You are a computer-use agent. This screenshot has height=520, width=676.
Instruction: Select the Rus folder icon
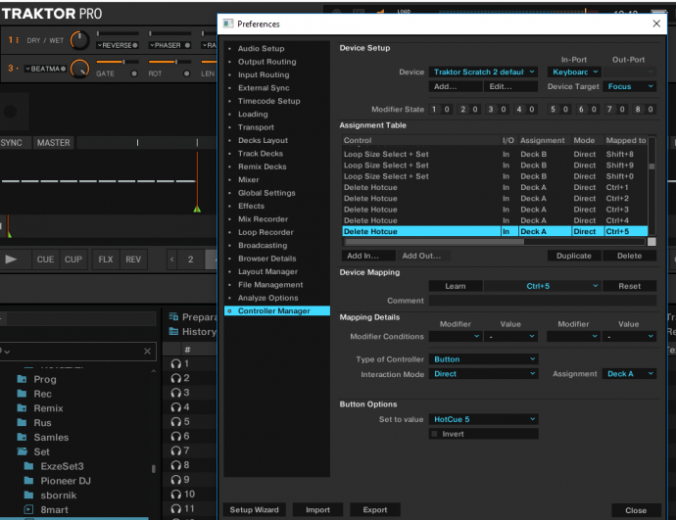point(22,423)
